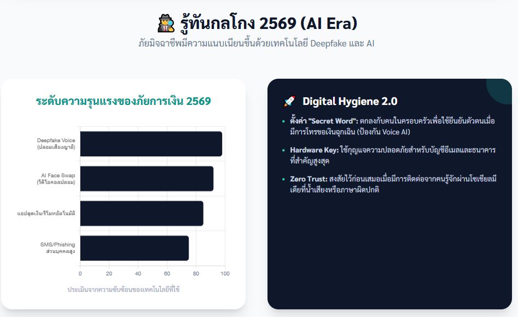Click the chart footnote ประเมินจากความซับซ้อน
This screenshot has height=317, width=518.
coord(123,289)
